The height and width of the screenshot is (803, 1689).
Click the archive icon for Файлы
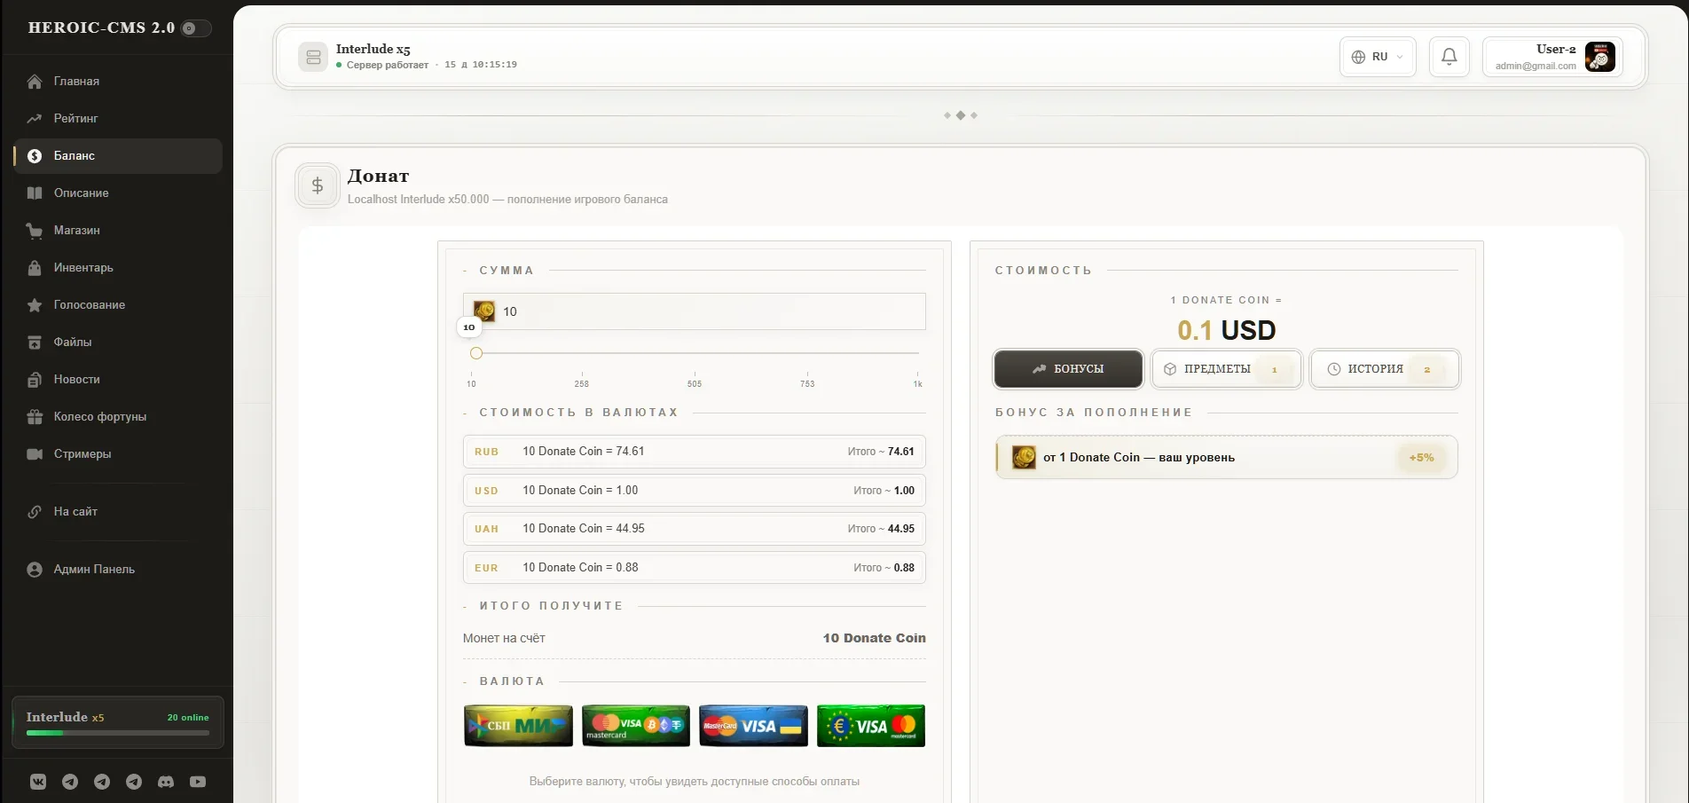(x=35, y=342)
